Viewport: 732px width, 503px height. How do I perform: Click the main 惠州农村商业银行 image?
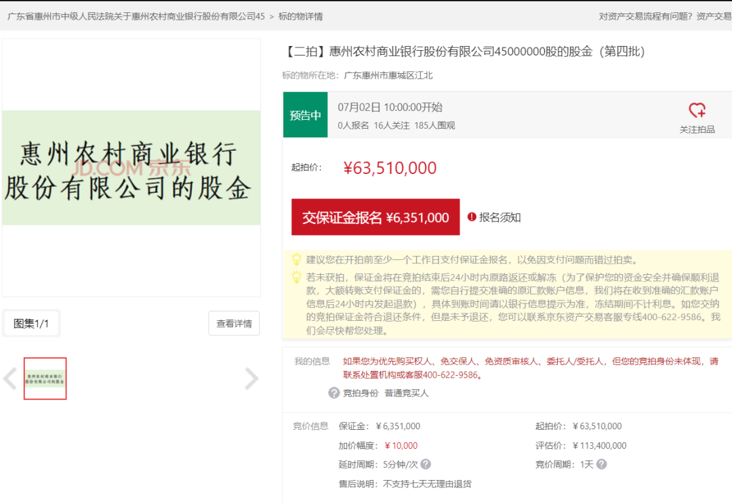[x=131, y=168]
